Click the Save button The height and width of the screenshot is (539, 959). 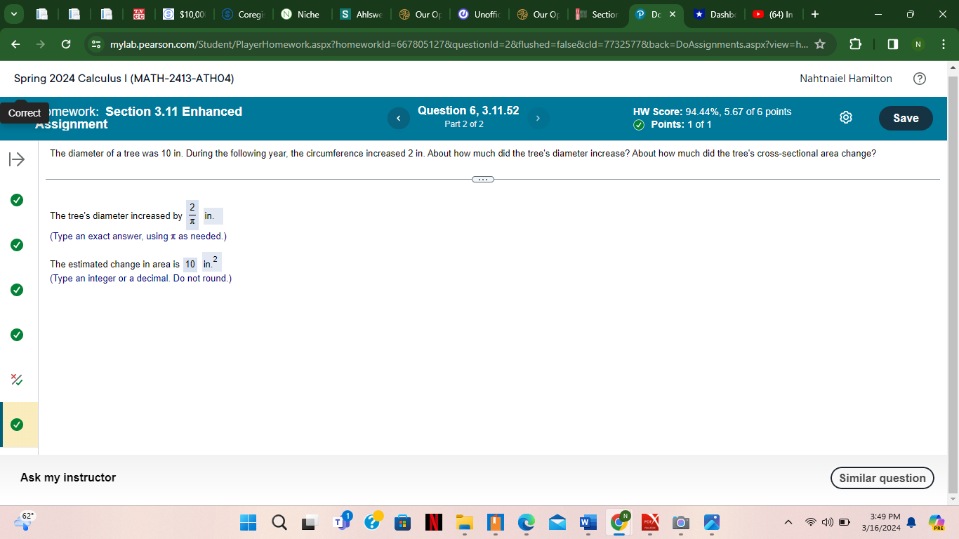[x=905, y=118]
